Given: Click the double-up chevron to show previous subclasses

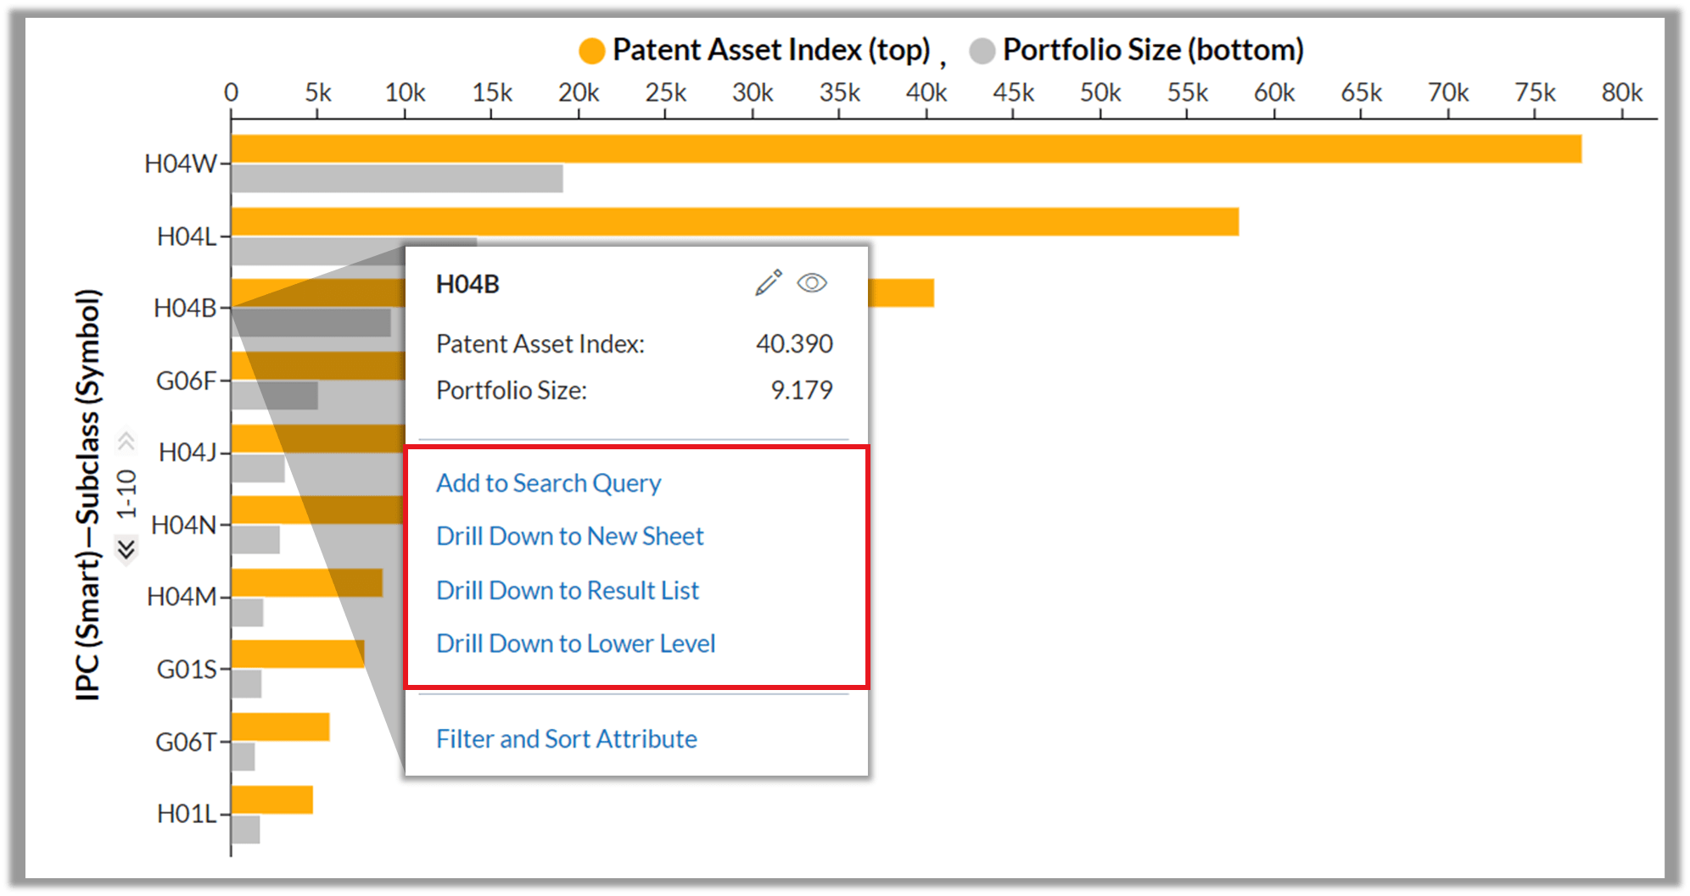Looking at the screenshot, I should (x=126, y=441).
